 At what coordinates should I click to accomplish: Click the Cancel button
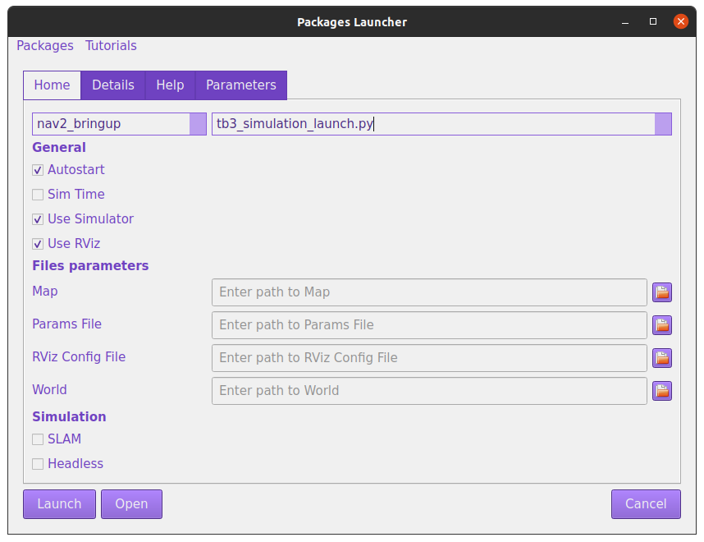[646, 503]
